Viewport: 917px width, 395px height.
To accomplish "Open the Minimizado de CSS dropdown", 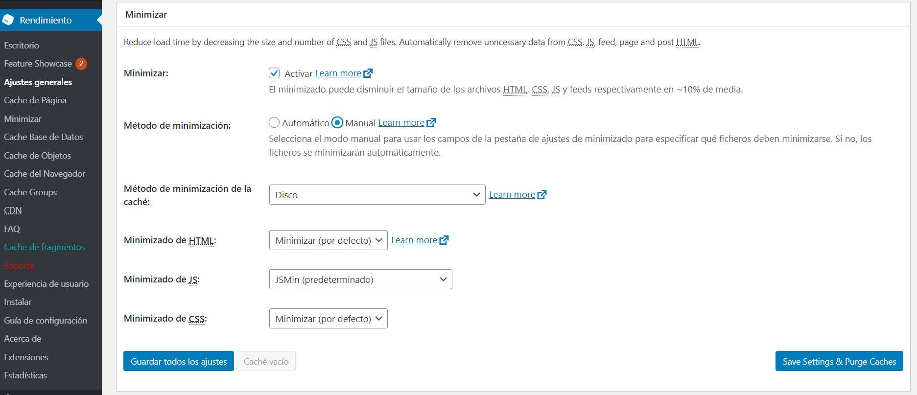I will 328,318.
